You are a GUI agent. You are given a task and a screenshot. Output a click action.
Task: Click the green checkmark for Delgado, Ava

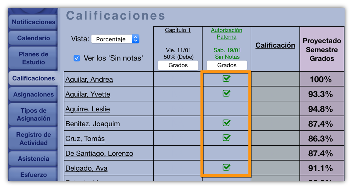(x=226, y=167)
